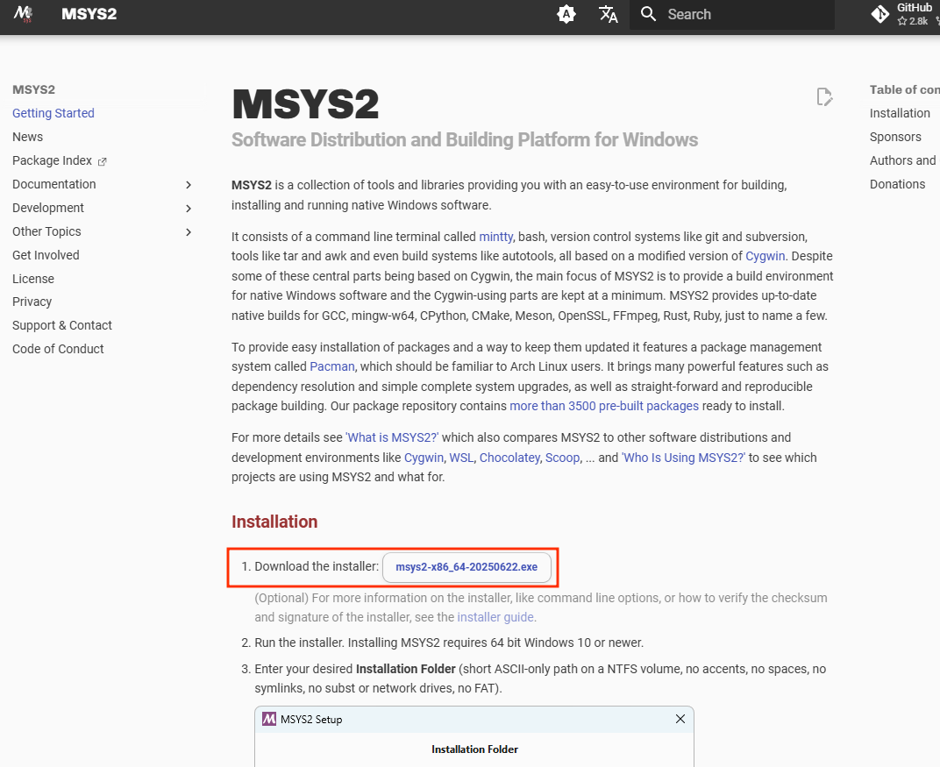This screenshot has height=767, width=940.
Task: Open License page in sidebar
Action: (x=33, y=279)
